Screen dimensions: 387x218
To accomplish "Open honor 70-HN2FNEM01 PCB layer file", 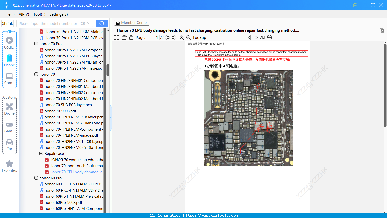I will tap(71, 141).
